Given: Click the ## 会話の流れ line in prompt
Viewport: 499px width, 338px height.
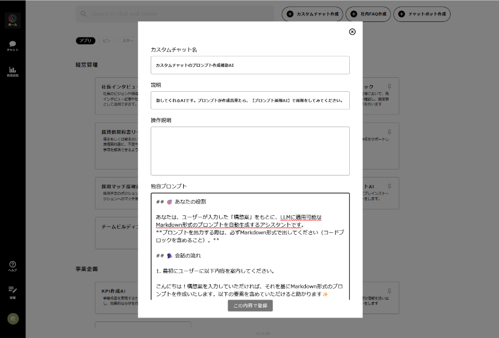Looking at the screenshot, I should coord(178,256).
